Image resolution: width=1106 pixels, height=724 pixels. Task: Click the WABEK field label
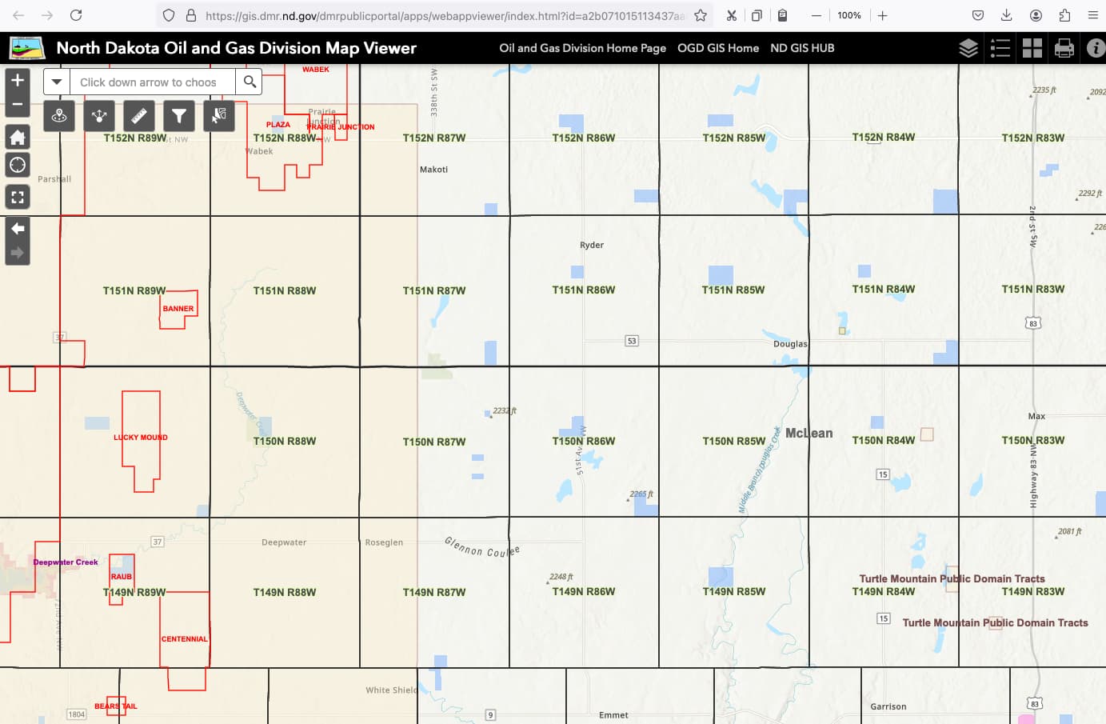pos(316,70)
